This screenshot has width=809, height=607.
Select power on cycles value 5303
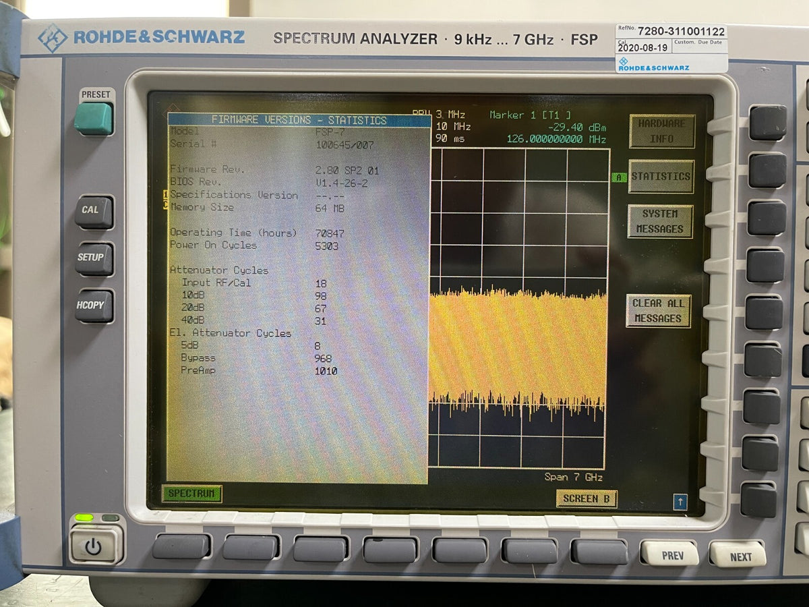click(x=327, y=246)
